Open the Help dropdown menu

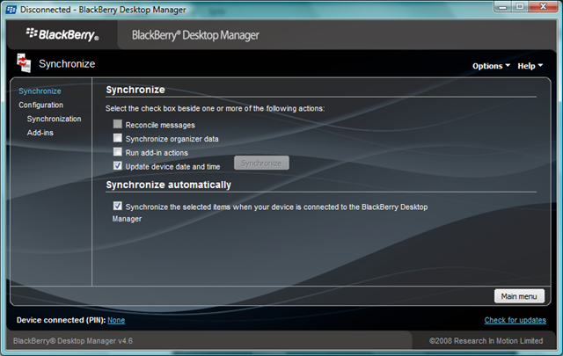530,66
